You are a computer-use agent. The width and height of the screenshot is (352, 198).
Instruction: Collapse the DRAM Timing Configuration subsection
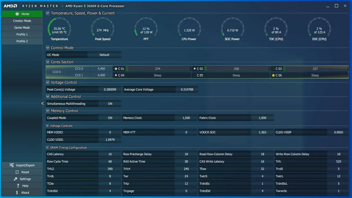48,148
